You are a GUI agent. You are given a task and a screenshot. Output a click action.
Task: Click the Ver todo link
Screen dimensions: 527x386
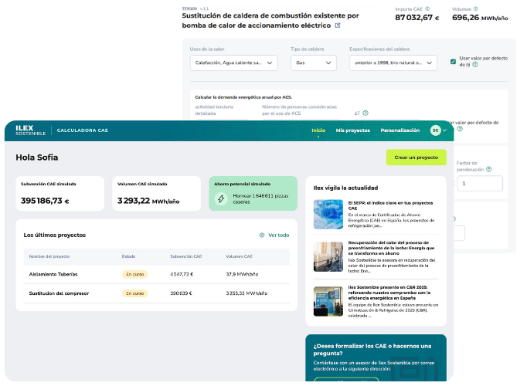[278, 235]
